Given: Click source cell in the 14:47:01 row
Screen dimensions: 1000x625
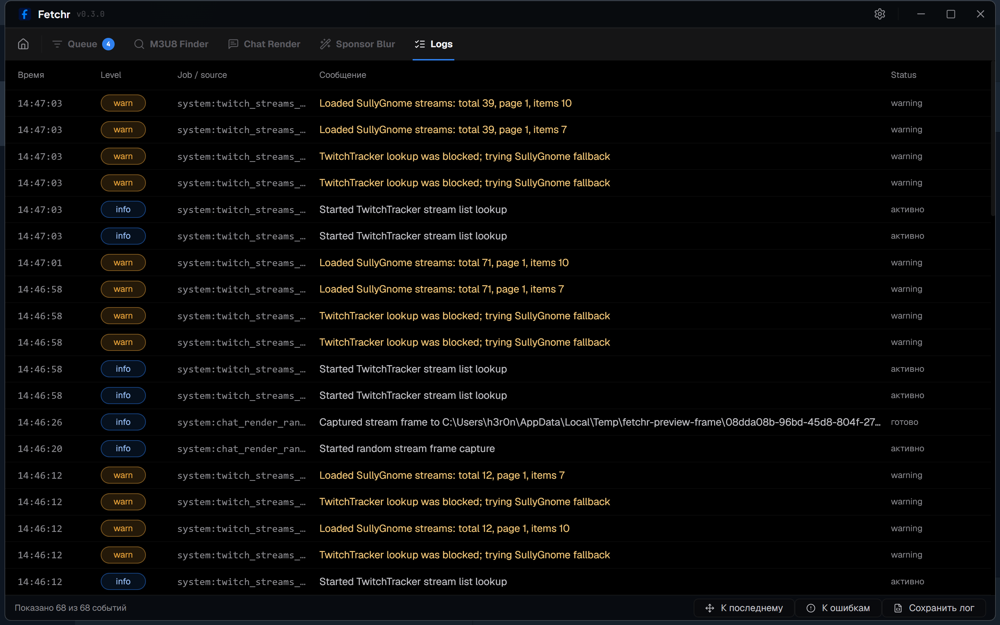Looking at the screenshot, I should (x=242, y=263).
